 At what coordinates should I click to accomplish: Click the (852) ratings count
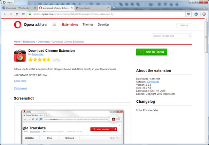coord(56,60)
